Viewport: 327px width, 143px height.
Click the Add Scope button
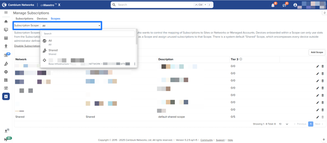316,52
